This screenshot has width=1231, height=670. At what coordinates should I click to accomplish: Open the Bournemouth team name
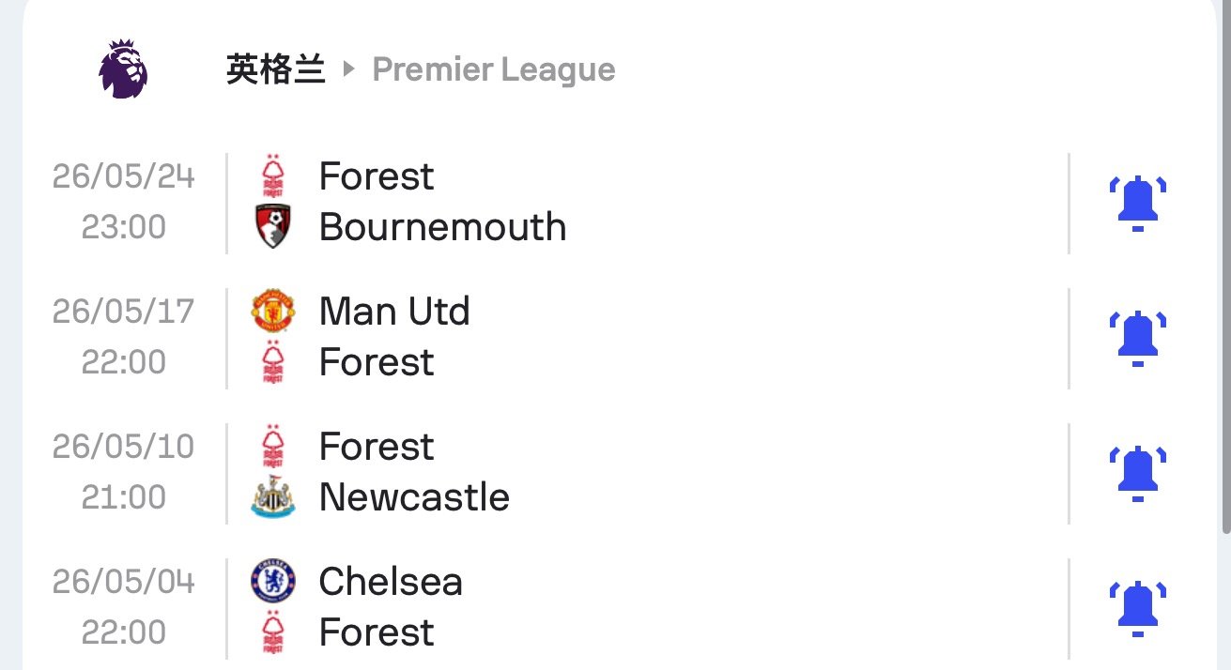coord(442,227)
